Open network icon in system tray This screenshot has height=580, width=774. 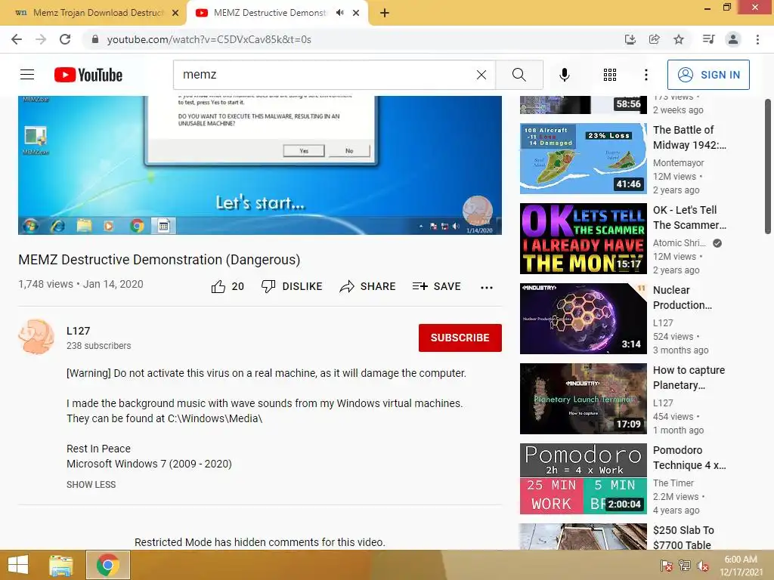point(685,566)
